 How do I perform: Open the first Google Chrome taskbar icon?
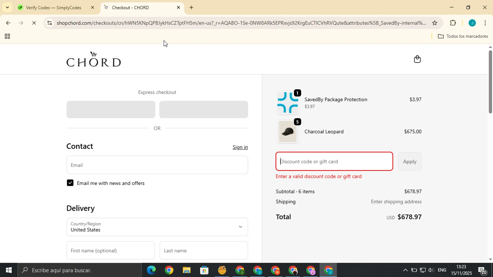pyautogui.click(x=169, y=270)
